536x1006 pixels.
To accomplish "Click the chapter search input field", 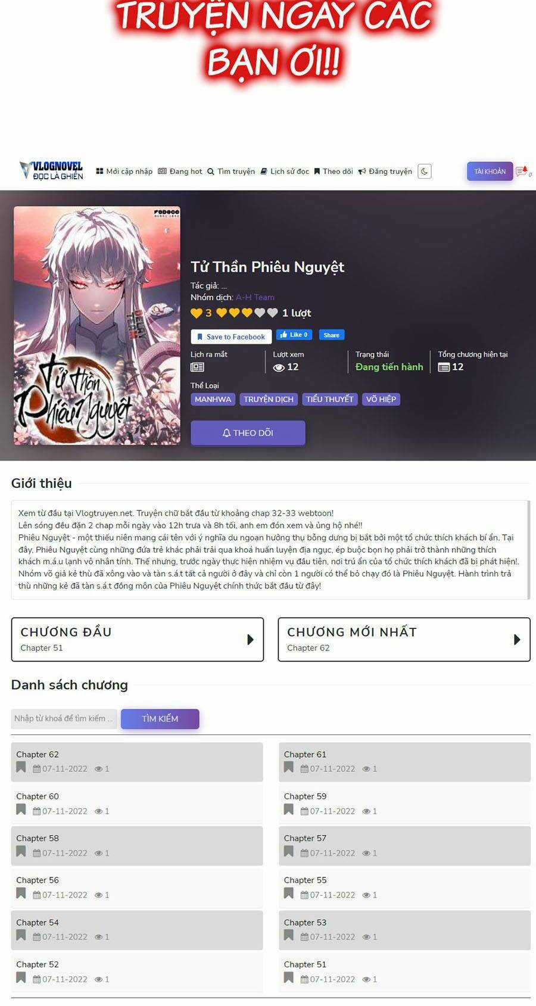I will [x=64, y=719].
